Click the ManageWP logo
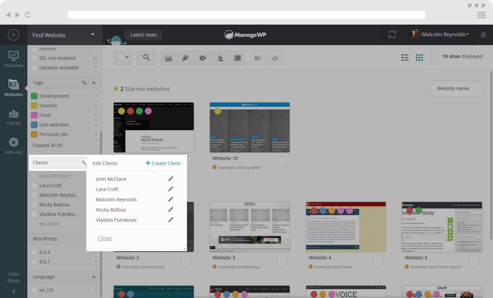Screen dimensions: 493x298 (245, 35)
